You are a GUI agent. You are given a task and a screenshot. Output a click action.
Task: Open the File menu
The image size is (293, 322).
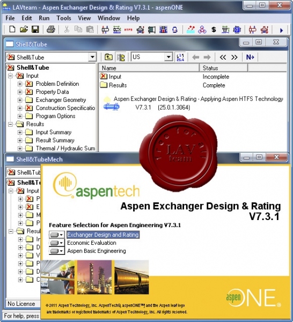coord(10,18)
